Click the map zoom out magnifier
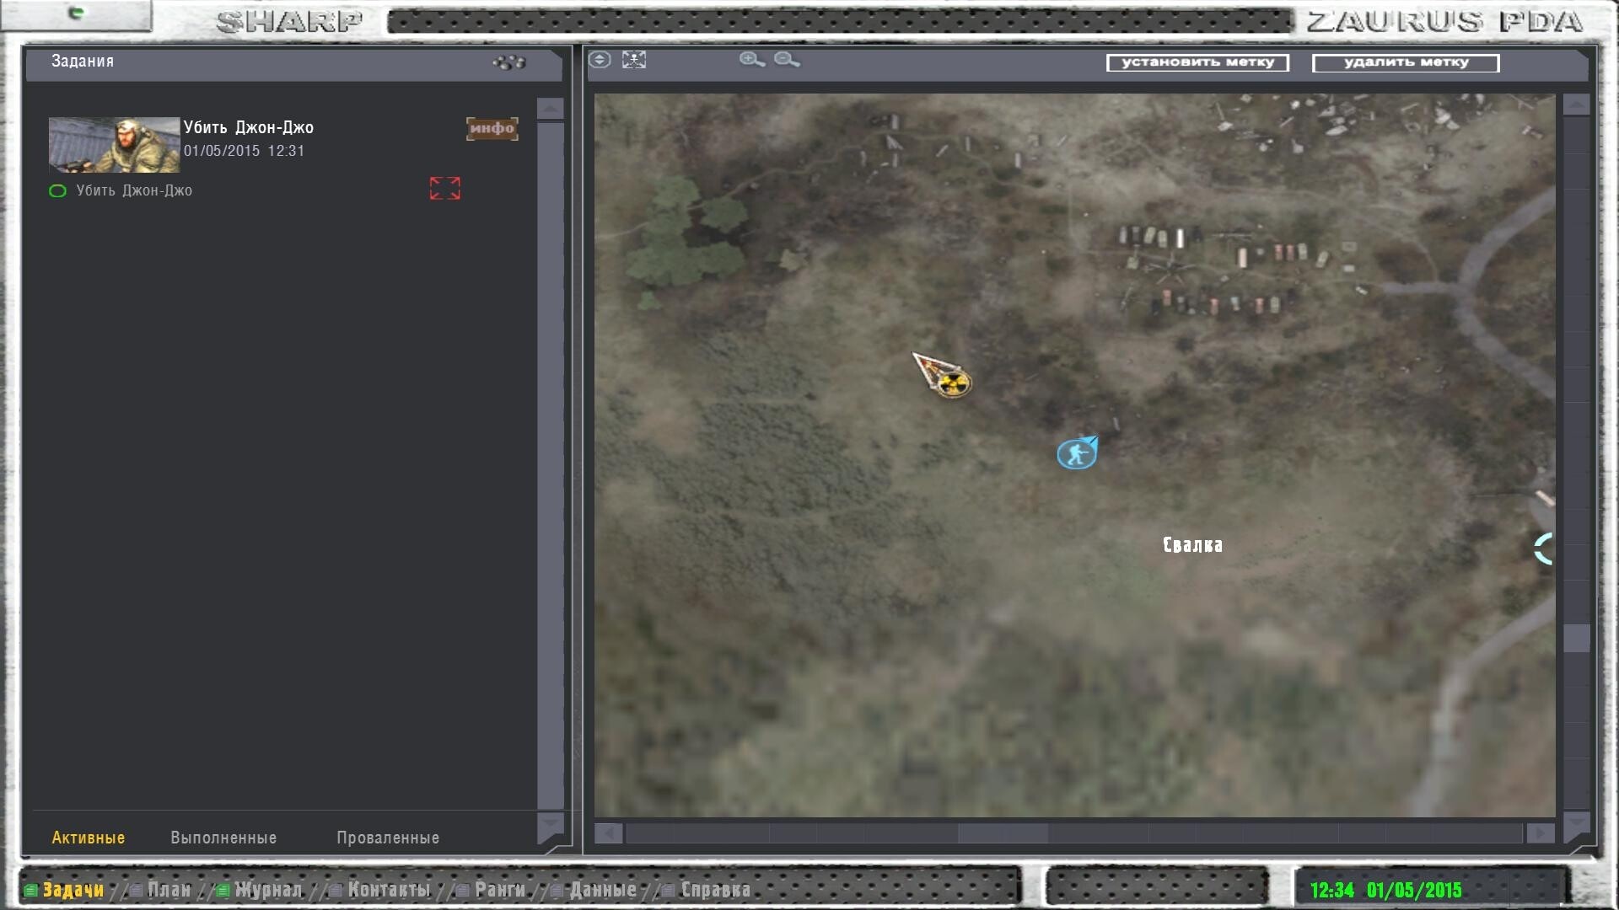Screen dimensions: 1619x910 (786, 60)
